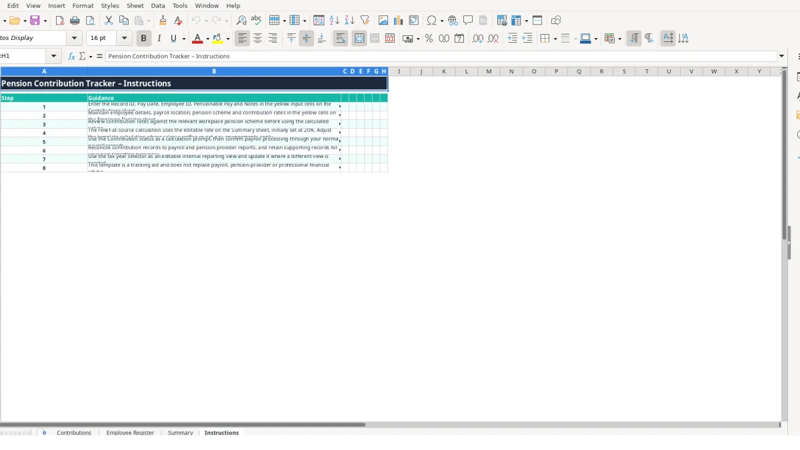Click the Clear Direct Formatting icon
The width and height of the screenshot is (800, 450).
pos(178,21)
